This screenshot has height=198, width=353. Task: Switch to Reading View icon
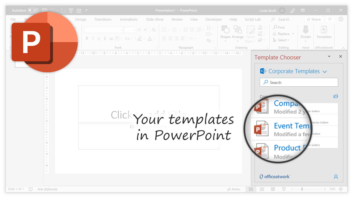(x=273, y=189)
